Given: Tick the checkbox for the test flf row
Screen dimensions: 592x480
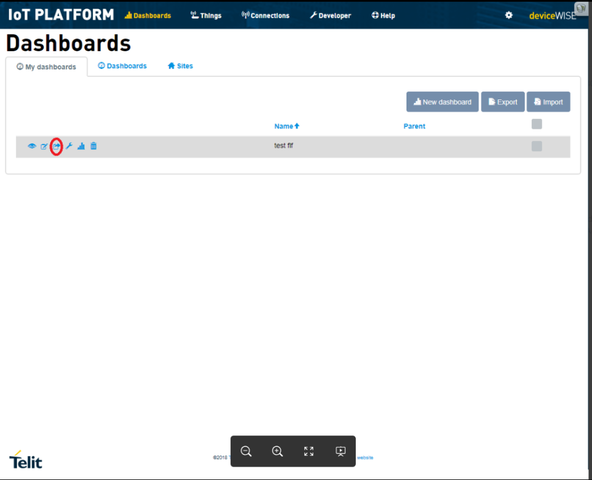Looking at the screenshot, I should point(536,146).
